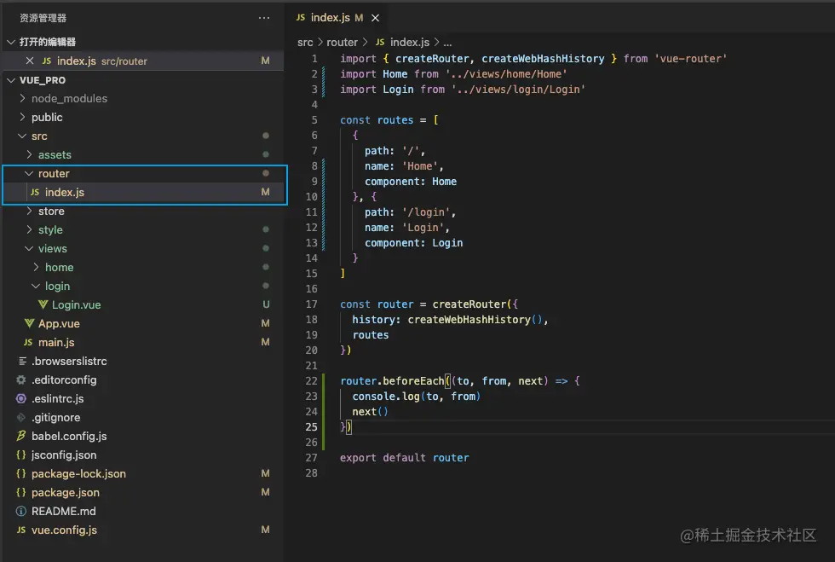835x562 pixels.
Task: Click the 'vue-router' string on line 1
Action: (691, 59)
